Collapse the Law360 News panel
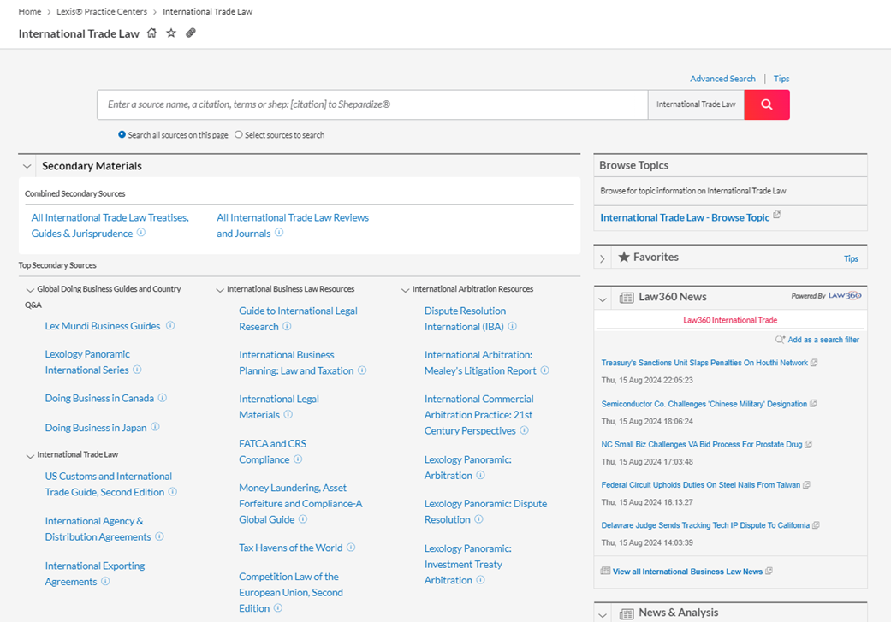The width and height of the screenshot is (891, 622). (603, 299)
